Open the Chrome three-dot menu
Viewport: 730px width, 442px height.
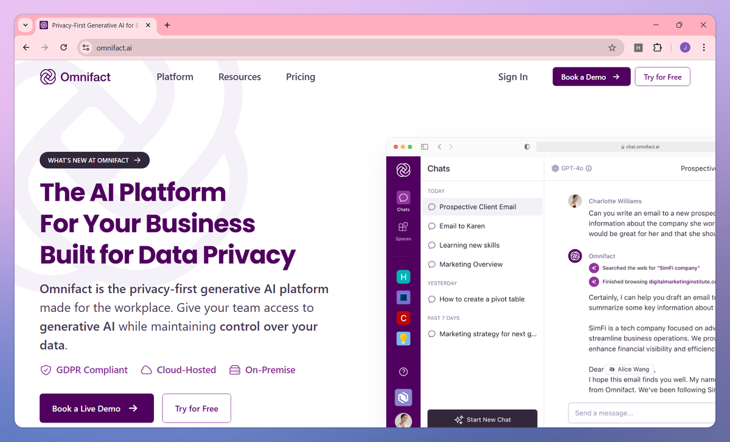coord(704,47)
